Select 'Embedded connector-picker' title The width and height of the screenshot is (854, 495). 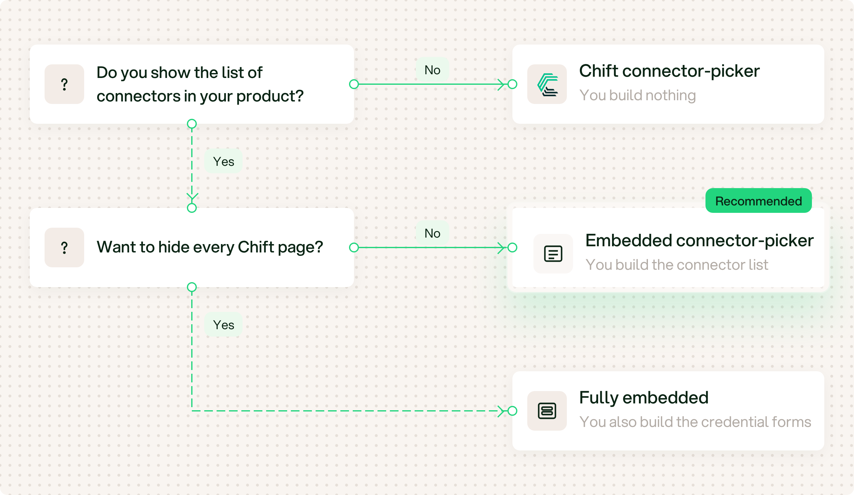pyautogui.click(x=700, y=241)
